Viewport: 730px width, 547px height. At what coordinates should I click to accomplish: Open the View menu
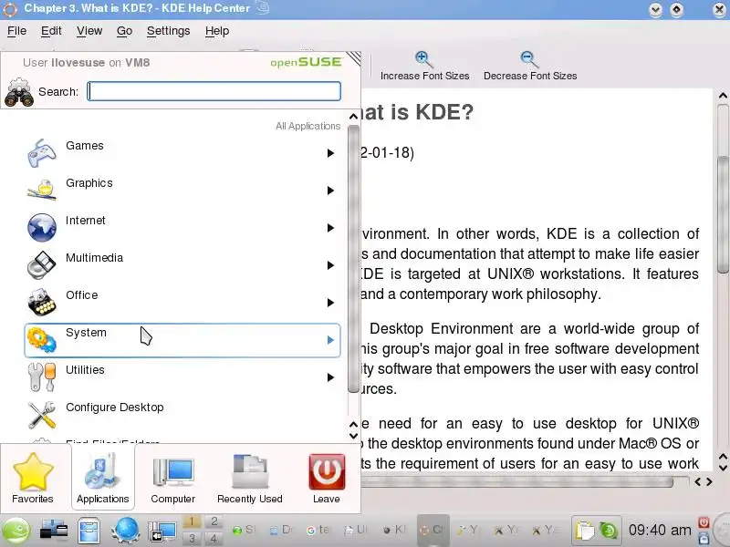(89, 31)
